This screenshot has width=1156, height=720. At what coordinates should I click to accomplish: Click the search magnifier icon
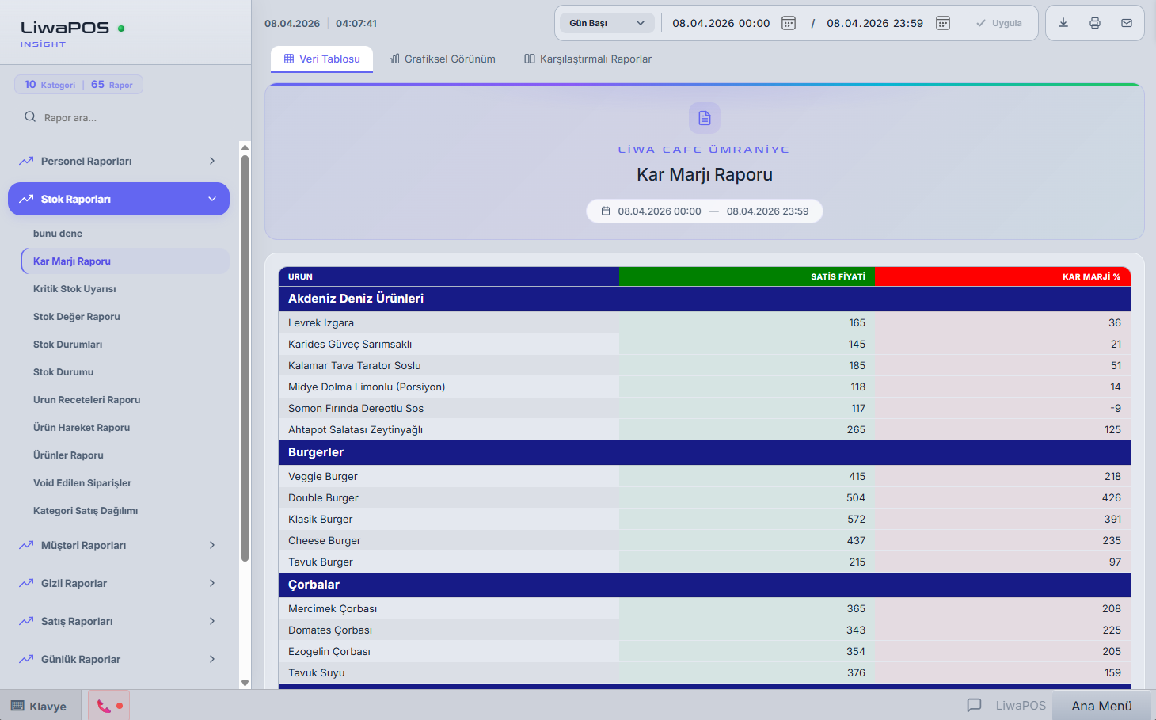coord(30,117)
